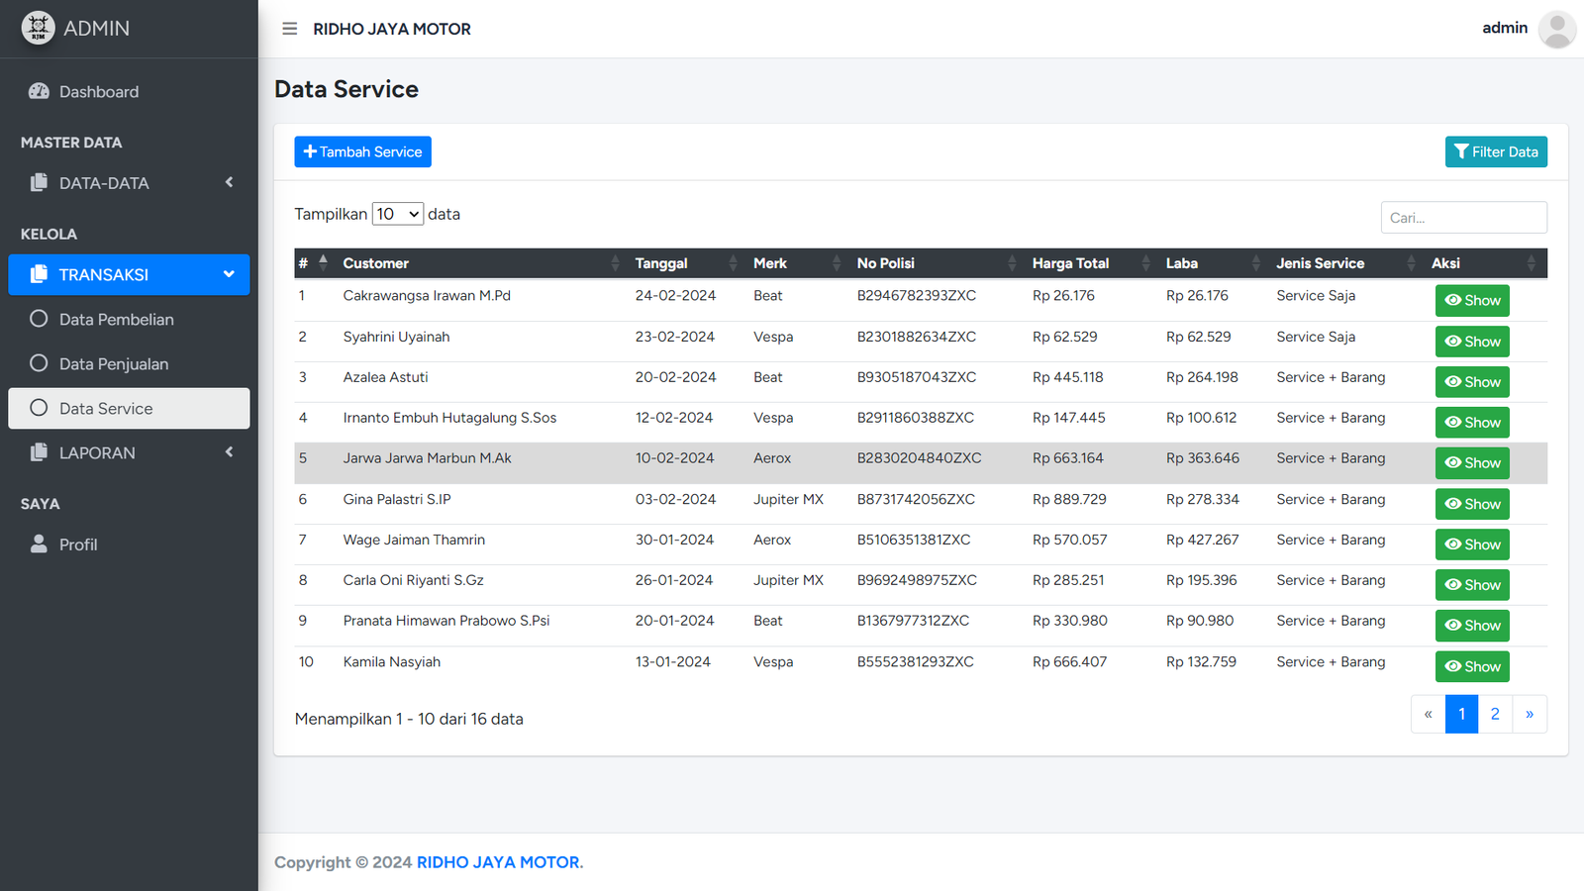Open Data Penjualan menu item
This screenshot has height=891, width=1584.
(x=113, y=364)
